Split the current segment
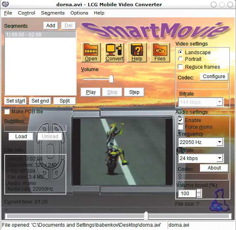Screen dimensions: 236x230 pyautogui.click(x=65, y=101)
